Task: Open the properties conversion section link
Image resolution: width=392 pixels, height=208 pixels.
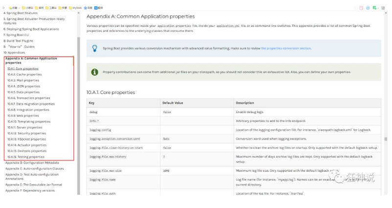Action: (x=285, y=48)
